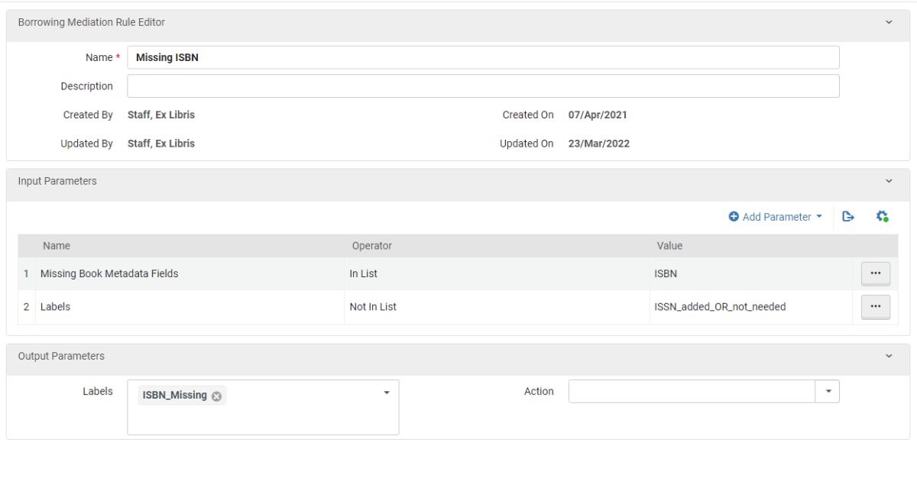Screen dimensions: 917x478
Task: Open the table column settings gear icon
Action: click(882, 217)
